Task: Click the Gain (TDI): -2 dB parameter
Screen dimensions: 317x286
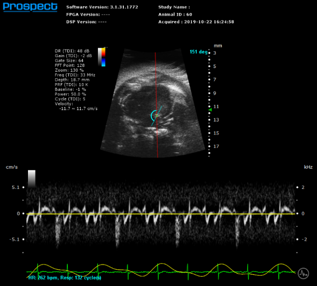Action: 73,56
